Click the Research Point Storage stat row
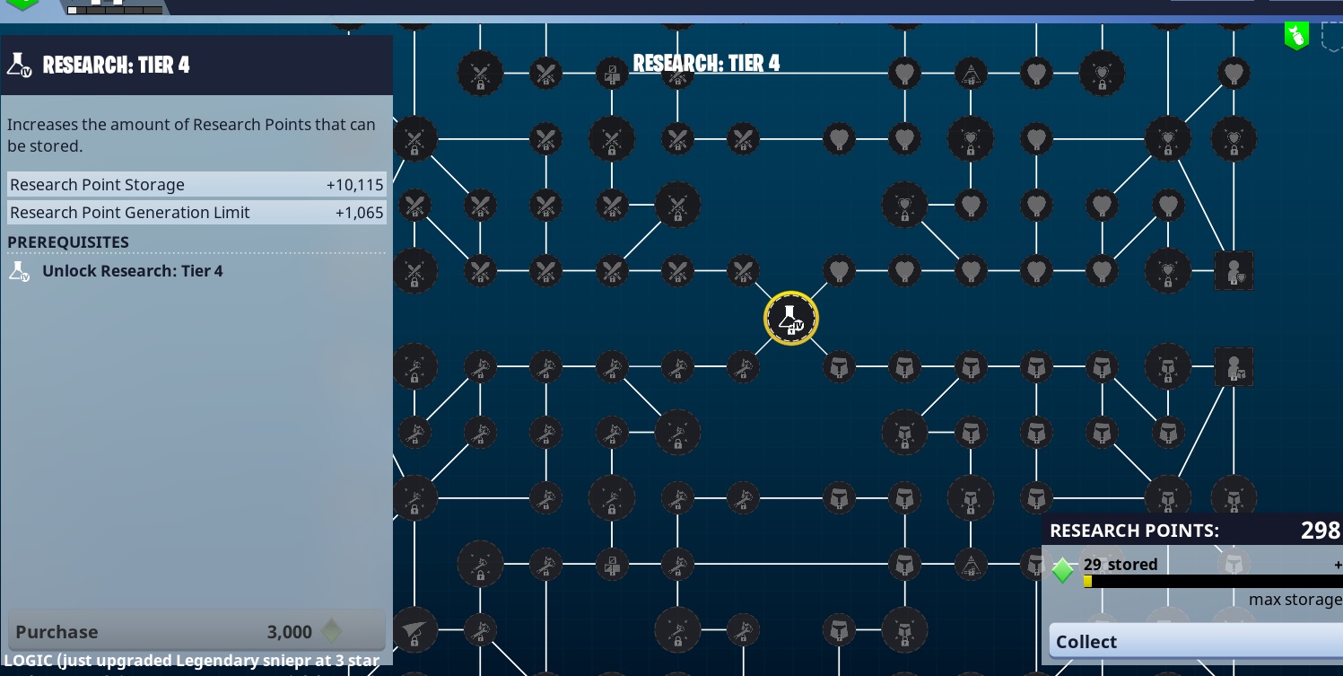The width and height of the screenshot is (1343, 676). (196, 185)
